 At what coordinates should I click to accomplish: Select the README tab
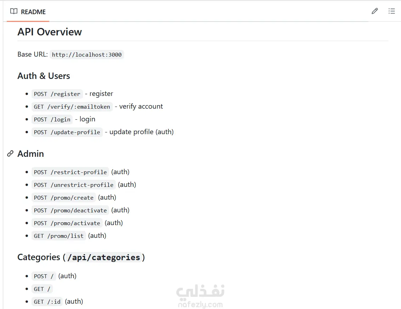click(28, 12)
